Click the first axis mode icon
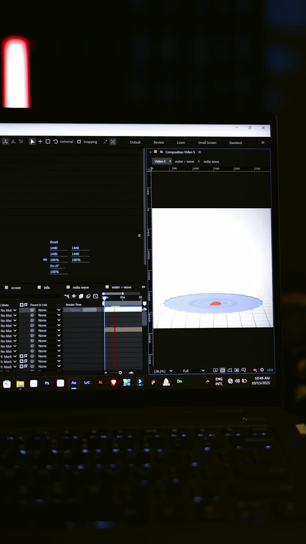This screenshot has width=306, height=544. [5, 142]
